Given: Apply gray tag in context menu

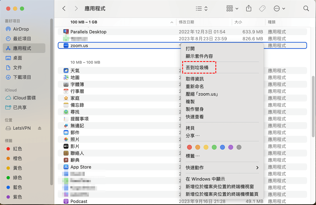Looking at the screenshot, I should [x=239, y=147].
